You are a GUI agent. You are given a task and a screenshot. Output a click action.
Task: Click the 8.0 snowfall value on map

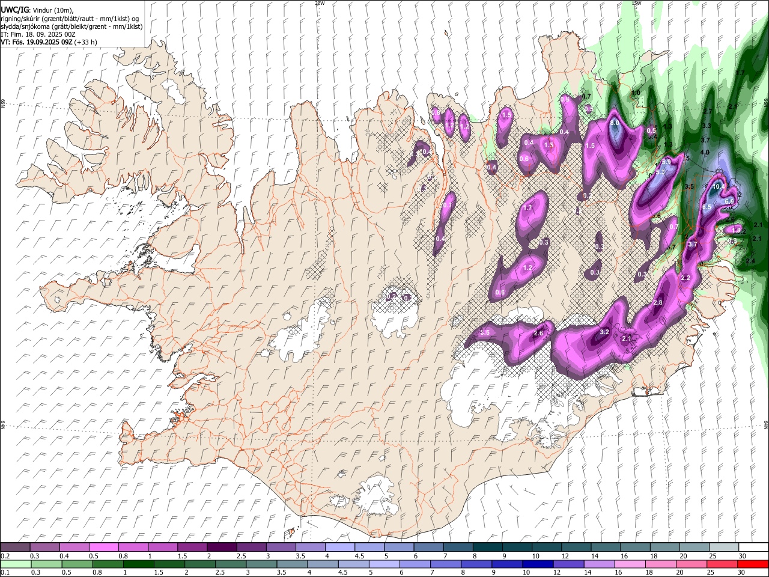point(615,123)
